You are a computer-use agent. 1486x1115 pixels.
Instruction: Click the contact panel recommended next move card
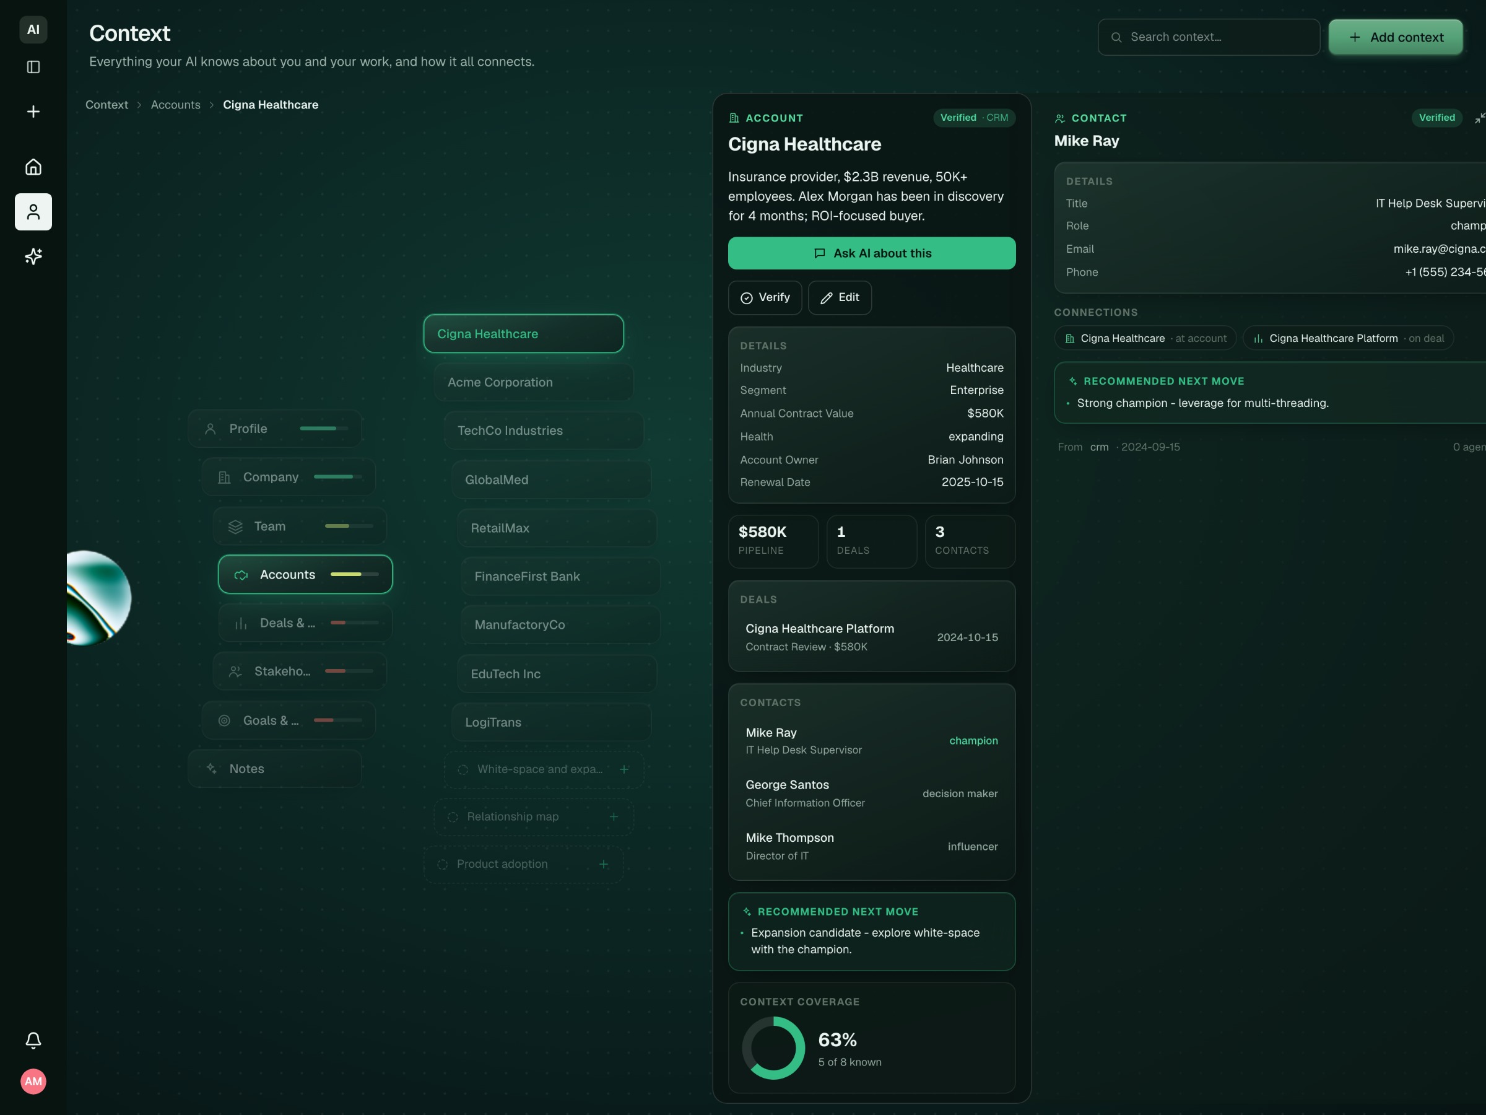(1270, 393)
